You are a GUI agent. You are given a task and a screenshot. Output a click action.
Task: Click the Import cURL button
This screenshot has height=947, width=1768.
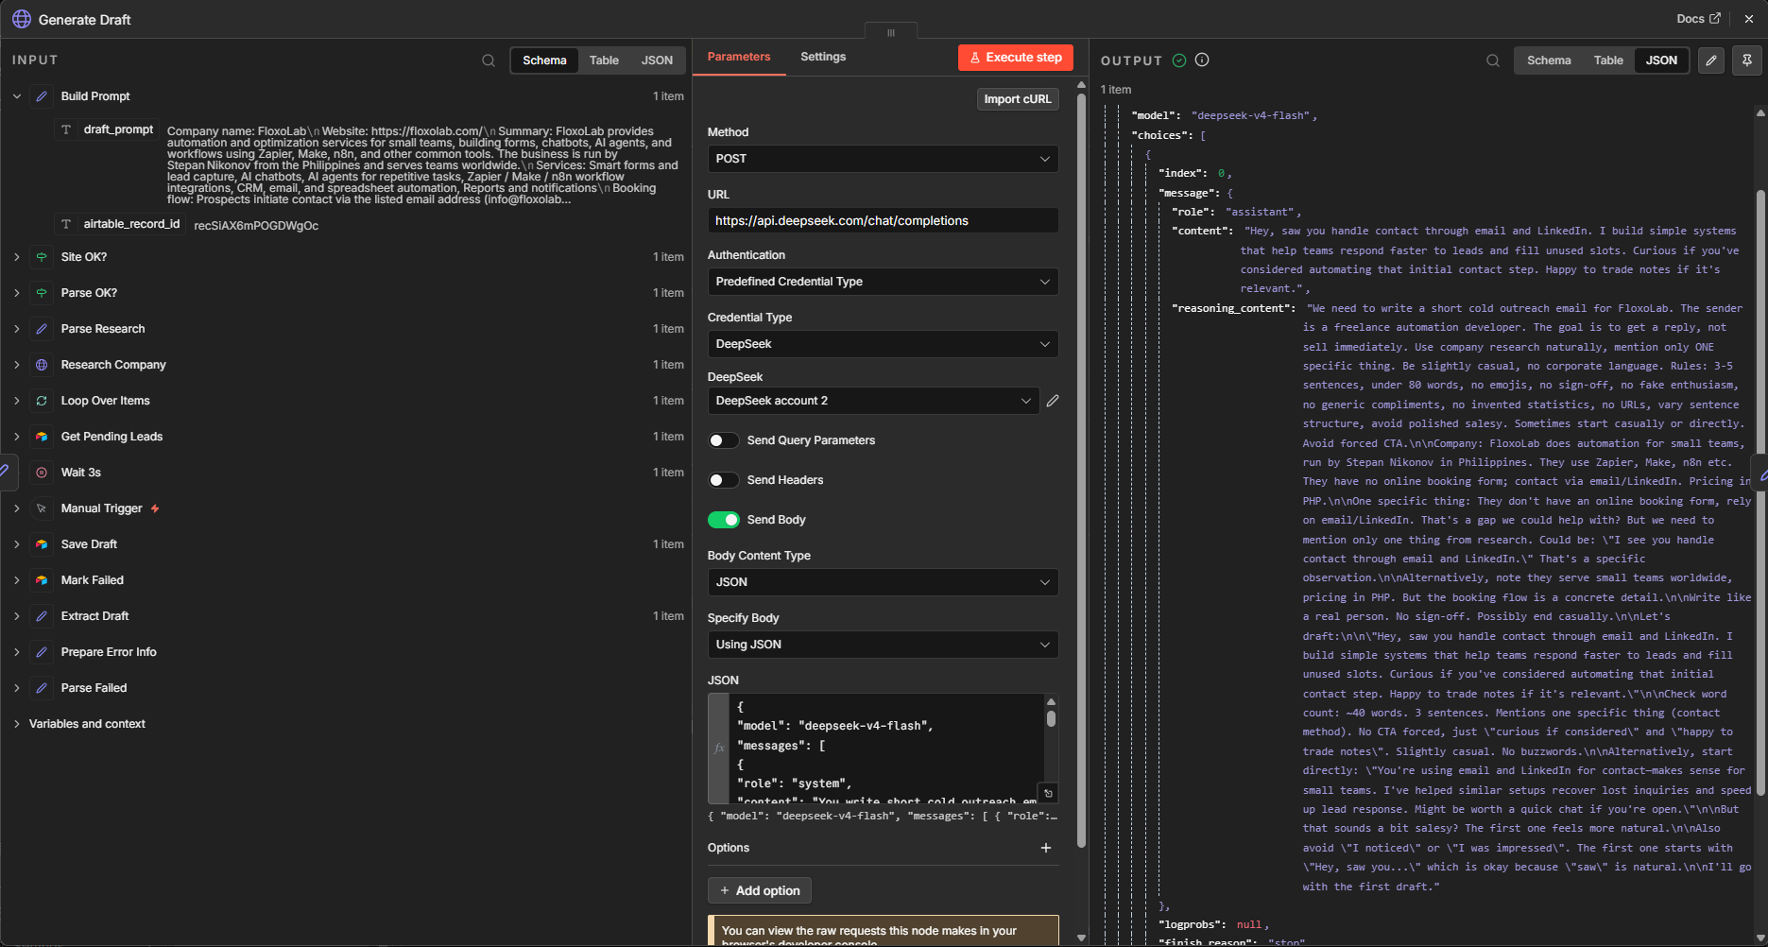coord(1018,99)
